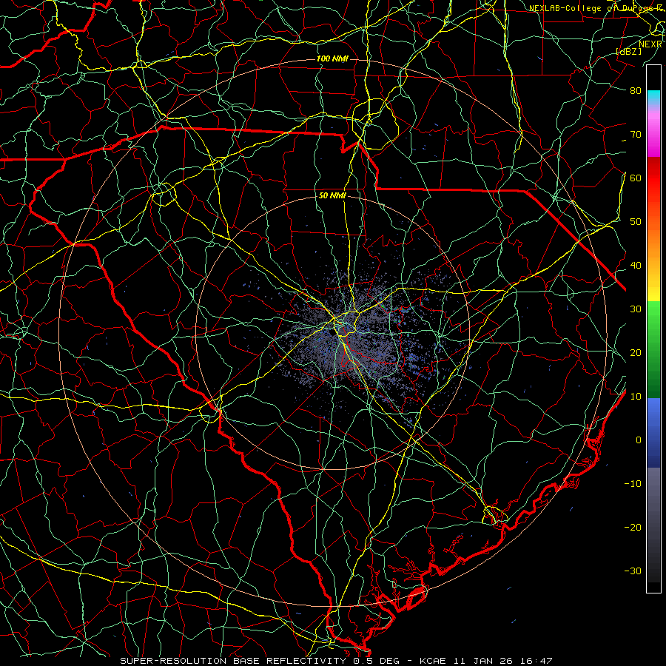Click the green band of the reflectivity color bar
Image resolution: width=666 pixels, height=666 pixels.
click(653, 349)
